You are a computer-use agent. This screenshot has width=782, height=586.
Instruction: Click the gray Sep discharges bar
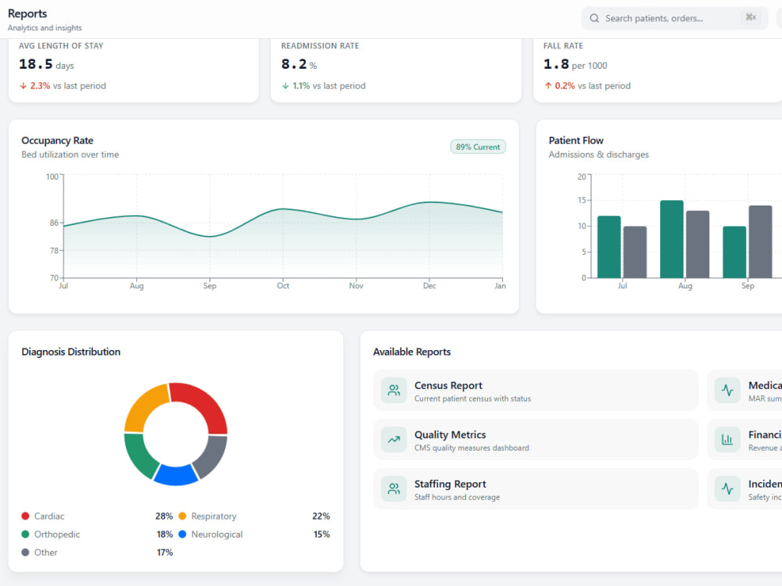click(761, 241)
